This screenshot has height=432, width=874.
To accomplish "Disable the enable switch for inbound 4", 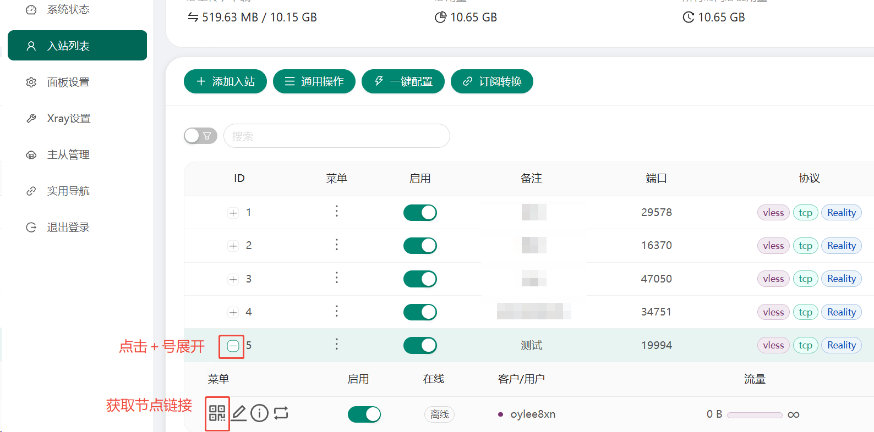I will (420, 312).
